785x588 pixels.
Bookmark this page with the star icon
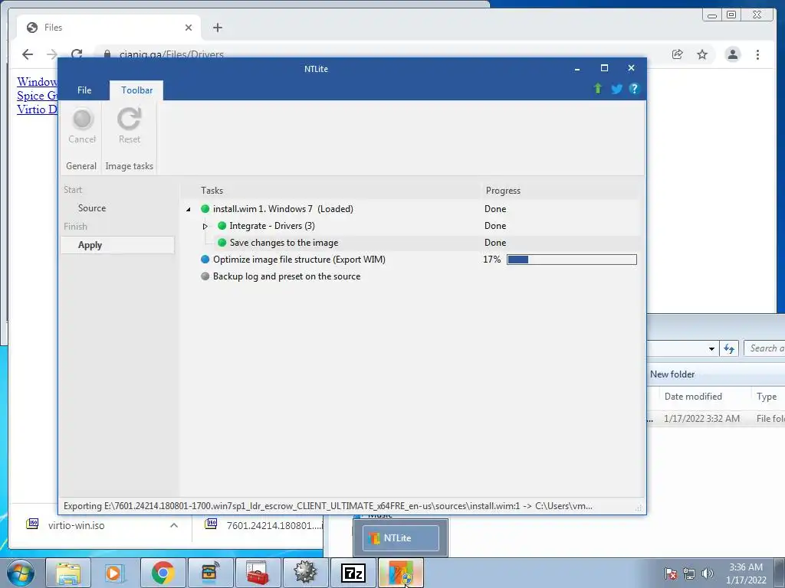(702, 54)
